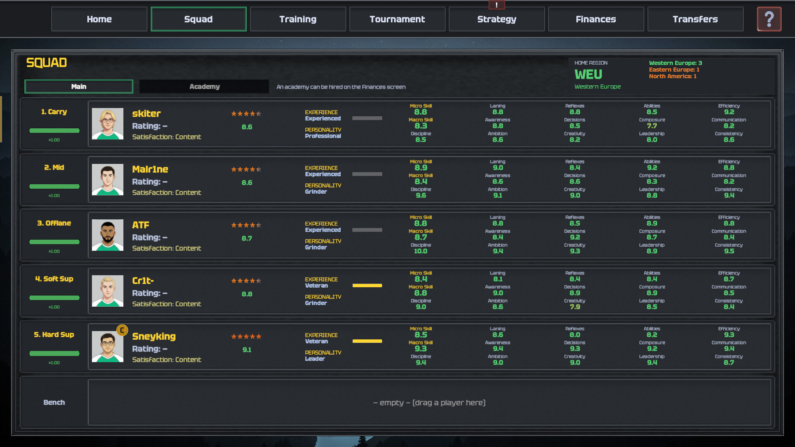Click the player name Sneyking
Viewport: 795px width, 447px height.
154,336
